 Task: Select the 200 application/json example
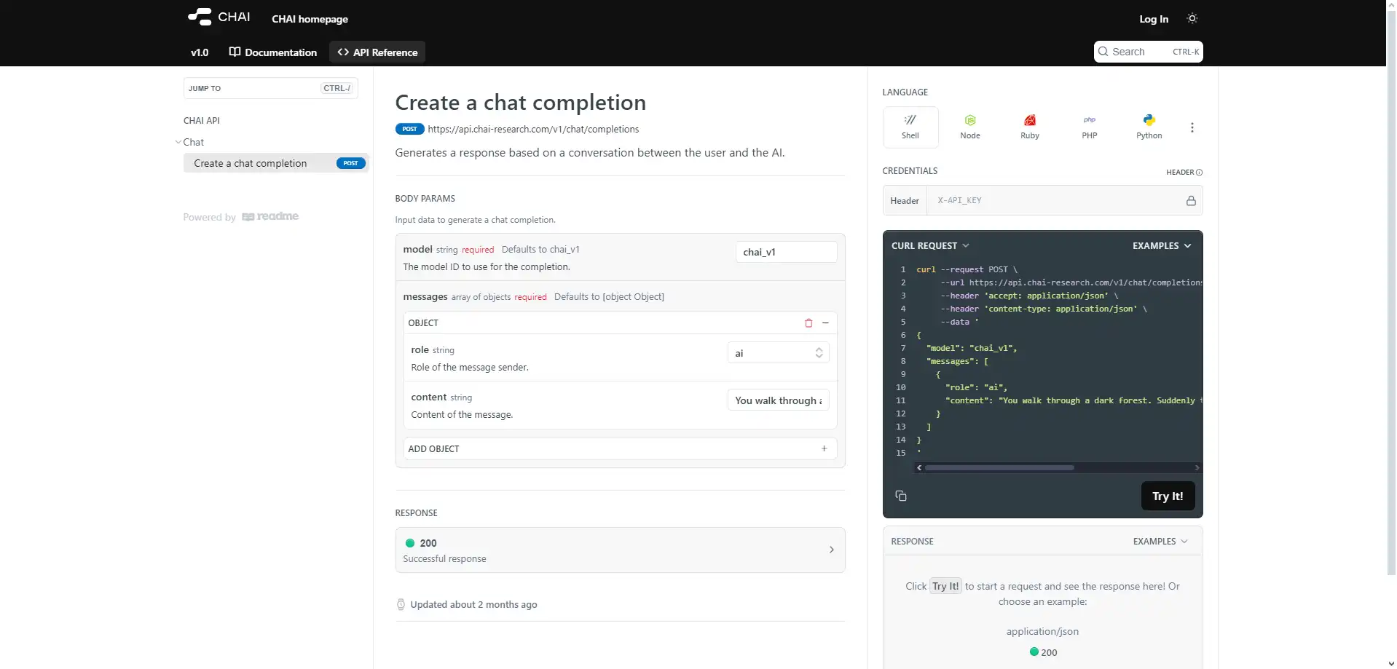click(1043, 652)
